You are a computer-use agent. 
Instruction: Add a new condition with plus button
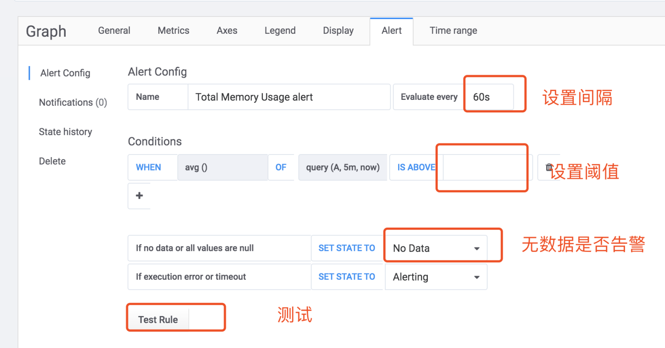point(139,196)
